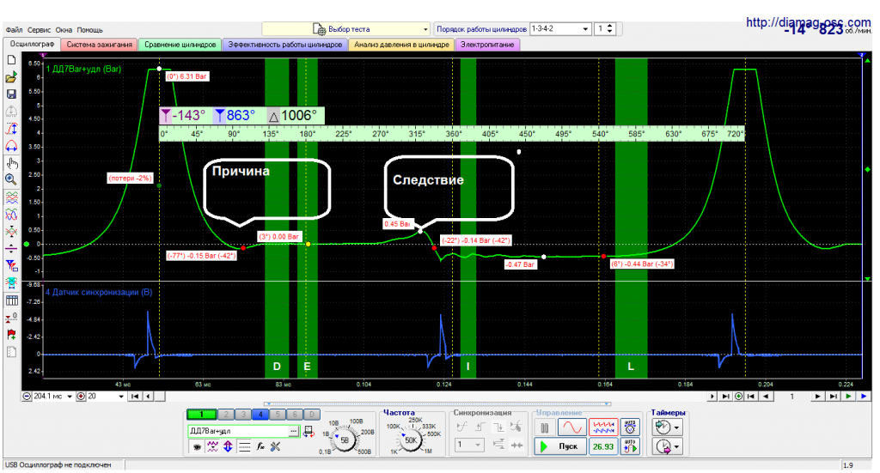Activate the hand pan tool

click(x=11, y=163)
